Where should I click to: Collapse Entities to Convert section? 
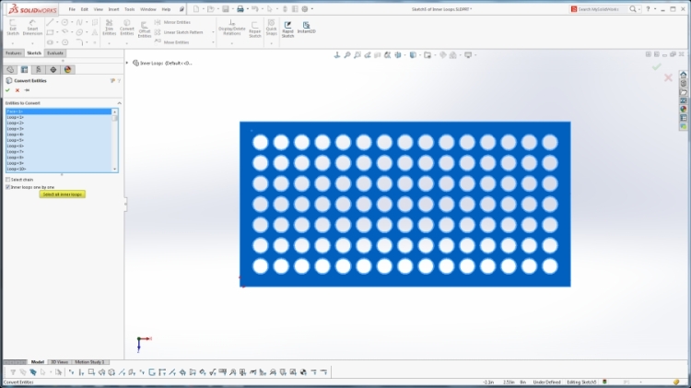[x=119, y=102]
